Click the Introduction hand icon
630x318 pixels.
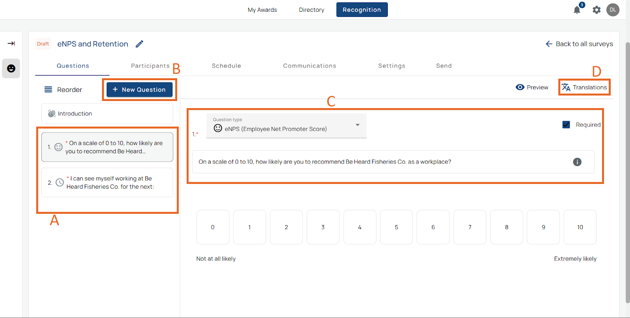[52, 114]
